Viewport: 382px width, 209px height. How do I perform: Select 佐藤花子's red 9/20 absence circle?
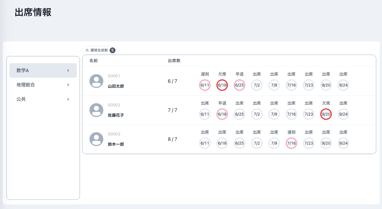point(326,114)
